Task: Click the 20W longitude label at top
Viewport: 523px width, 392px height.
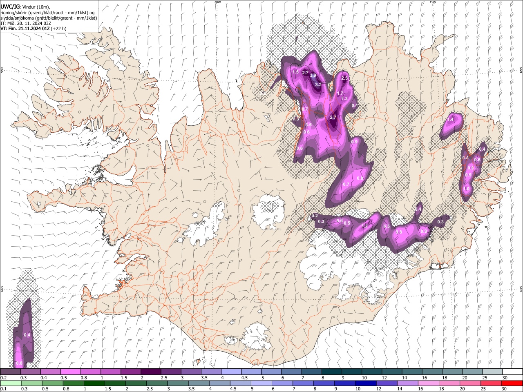Action: point(217,2)
